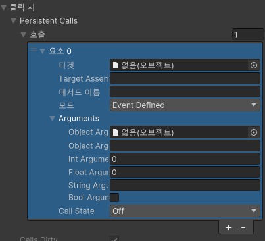Click the Float Argument label

click(89, 173)
